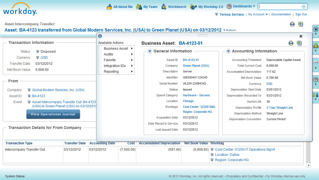
Task: Click the scrollbar down arrow
Action: pyautogui.click(x=308, y=165)
